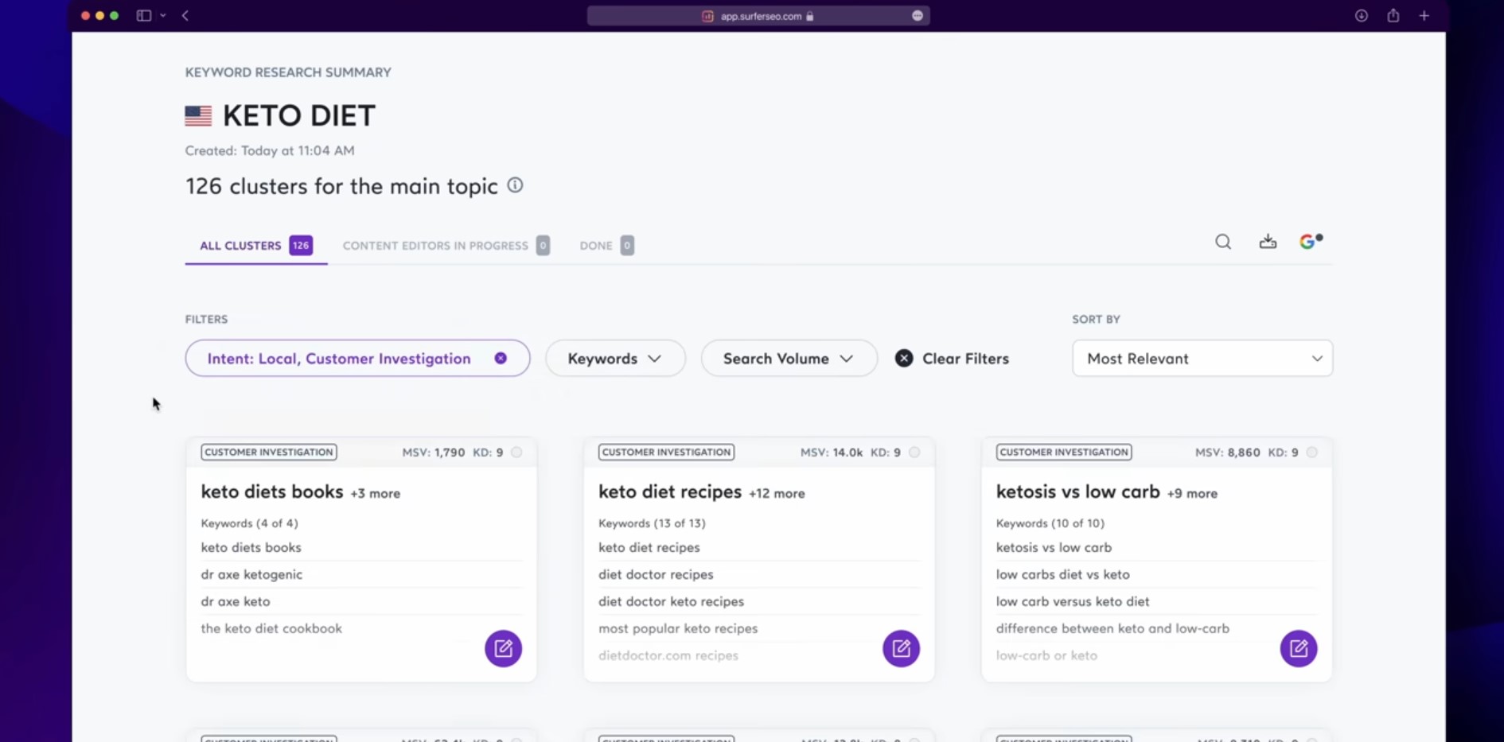Image resolution: width=1504 pixels, height=742 pixels.
Task: Click Customer Investigation tag on keto diet recipes
Action: (667, 453)
